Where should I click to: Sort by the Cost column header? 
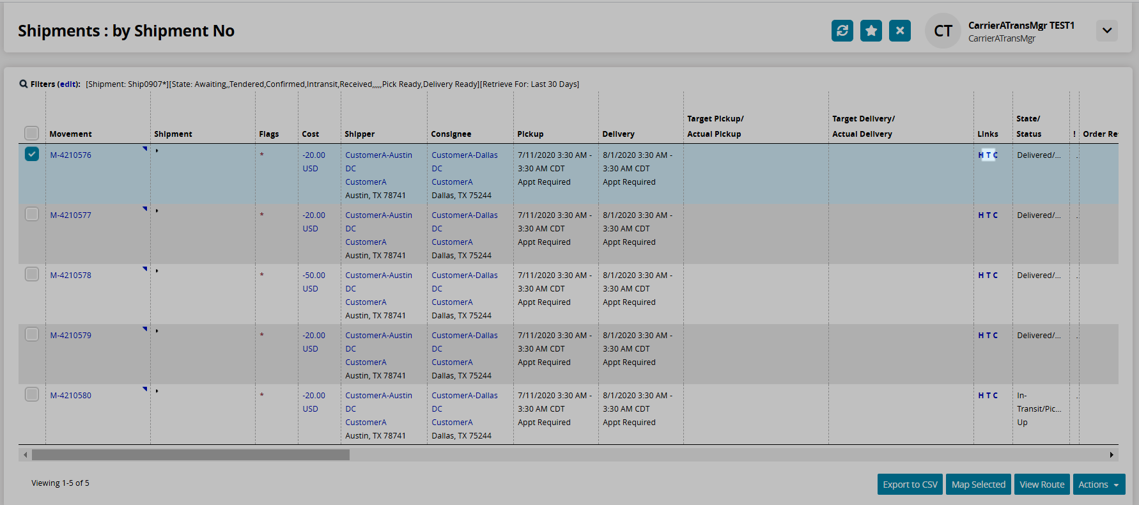pyautogui.click(x=310, y=134)
